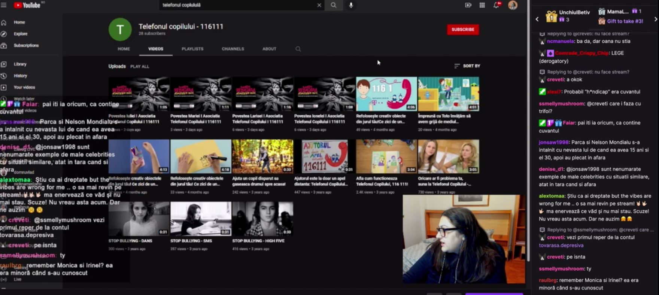Image resolution: width=659 pixels, height=295 pixels.
Task: Open Explore in the sidebar
Action: point(21,34)
